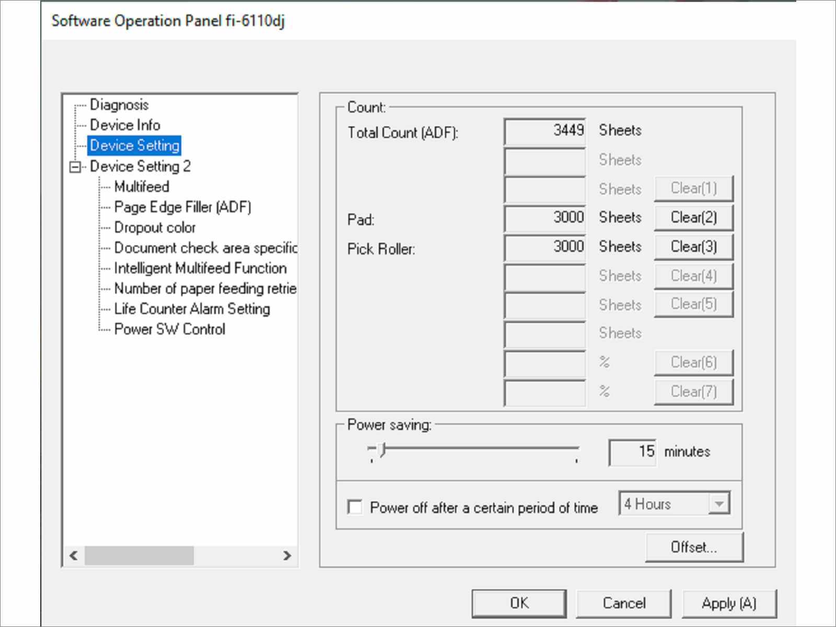Viewport: 836px width, 627px height.
Task: Clear the Pad counter with Clear(2)
Action: (x=694, y=217)
